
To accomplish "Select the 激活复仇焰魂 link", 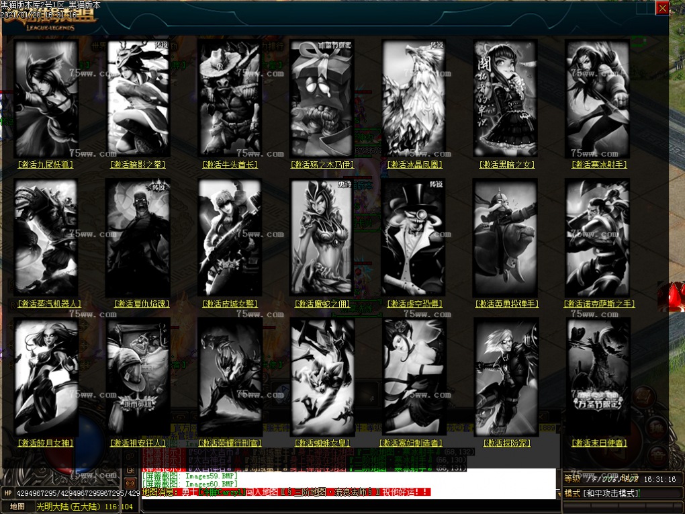I will point(142,303).
